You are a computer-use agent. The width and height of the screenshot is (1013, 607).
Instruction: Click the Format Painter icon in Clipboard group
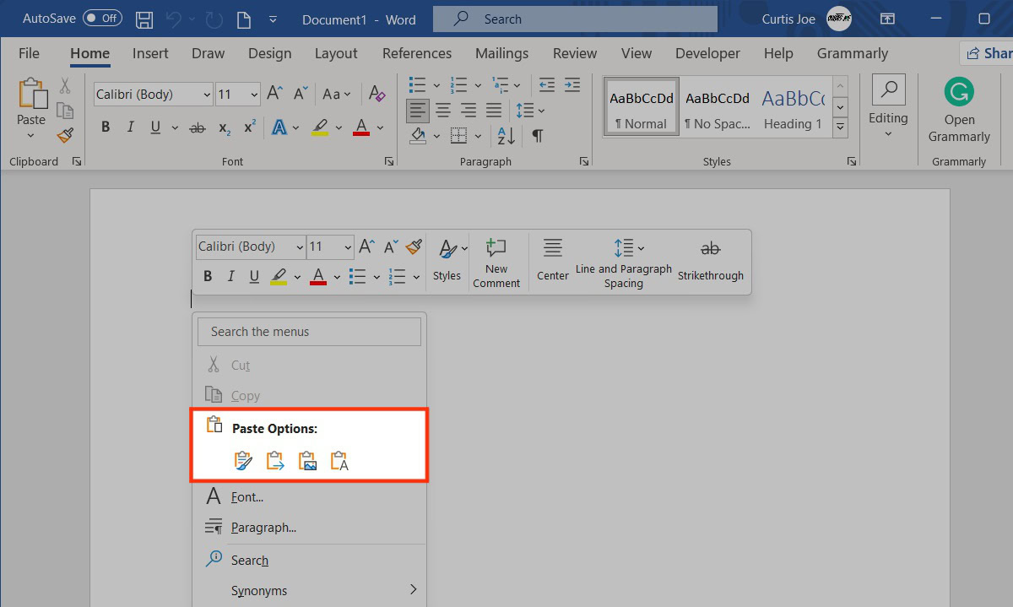[x=65, y=135]
